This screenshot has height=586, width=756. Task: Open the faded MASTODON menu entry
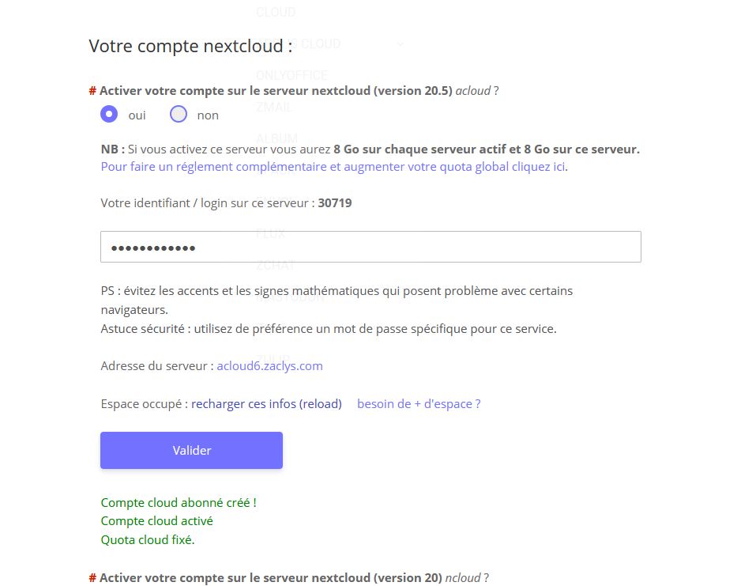tap(290, 298)
